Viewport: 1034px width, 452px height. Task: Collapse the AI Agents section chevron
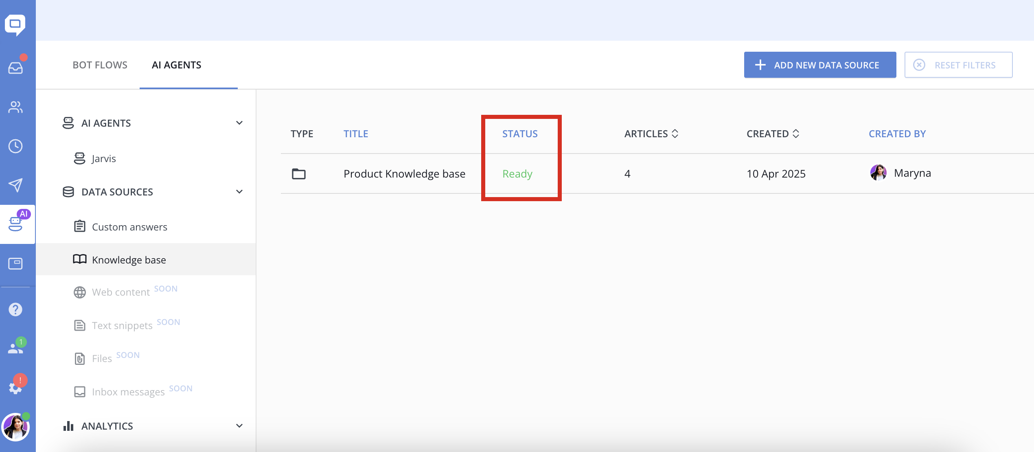[239, 123]
